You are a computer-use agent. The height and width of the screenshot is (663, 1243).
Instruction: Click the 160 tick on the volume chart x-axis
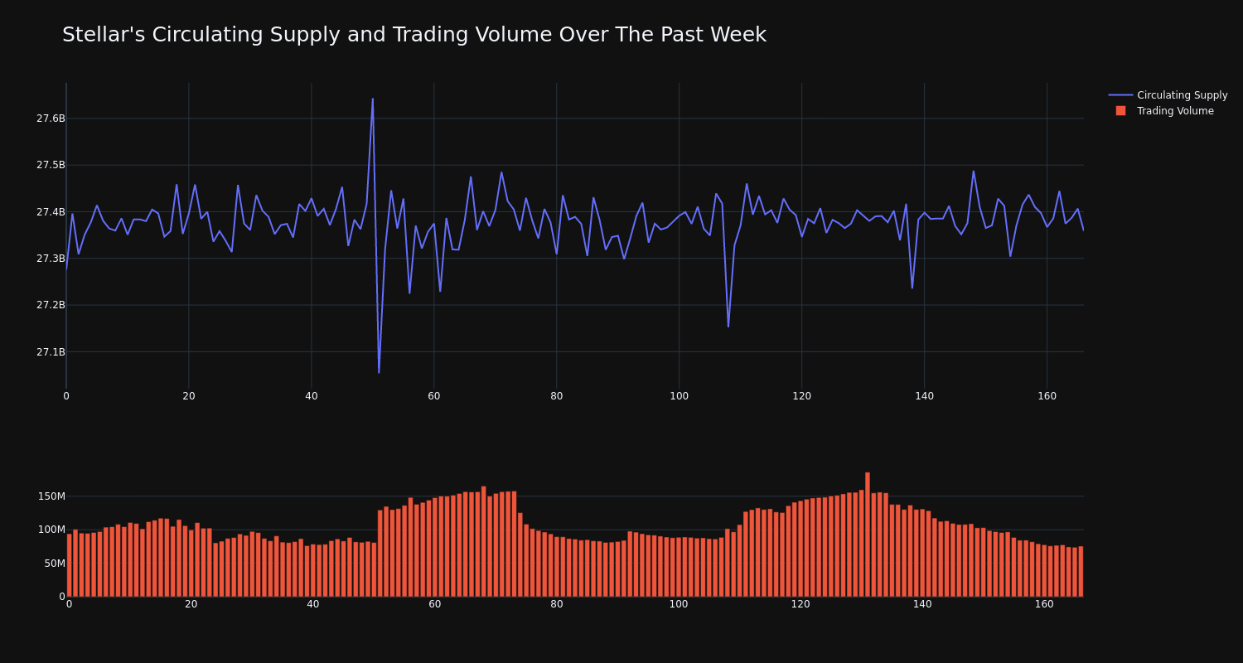(x=1044, y=604)
